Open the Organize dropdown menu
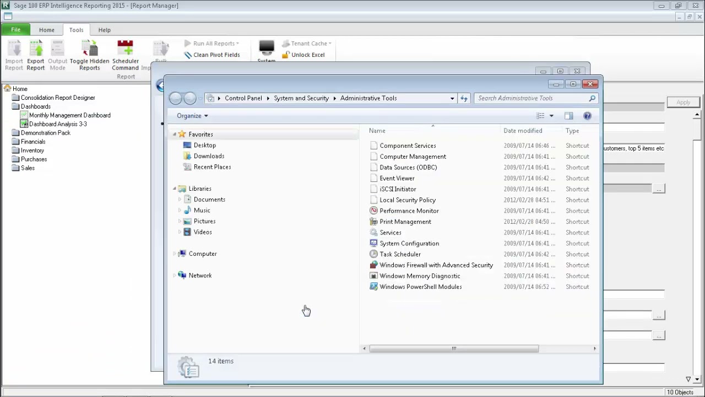Viewport: 705px width, 397px height. [x=192, y=116]
